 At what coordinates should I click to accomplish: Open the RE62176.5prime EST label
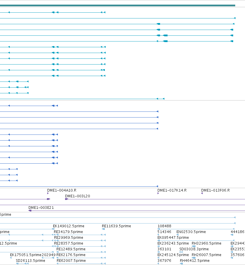[x=71, y=255]
